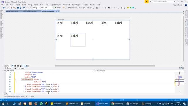The height and width of the screenshot is (106, 188).
Task: Open the designer zoom percentage dropdown
Action: 7,66
